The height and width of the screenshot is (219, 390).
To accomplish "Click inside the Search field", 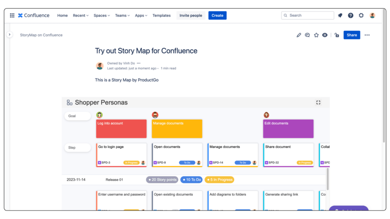I will (x=307, y=15).
